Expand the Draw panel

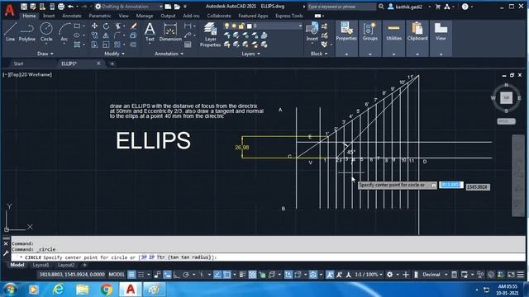45,54
